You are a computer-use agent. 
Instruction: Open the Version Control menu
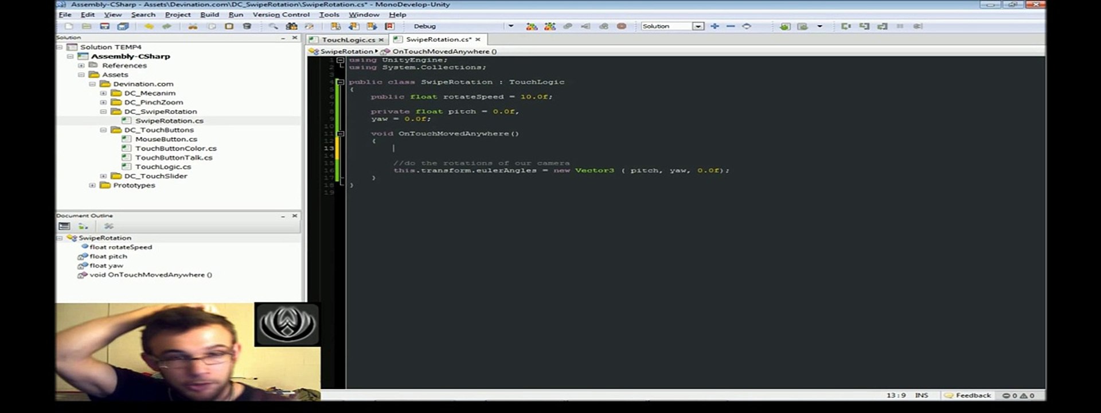pos(281,14)
